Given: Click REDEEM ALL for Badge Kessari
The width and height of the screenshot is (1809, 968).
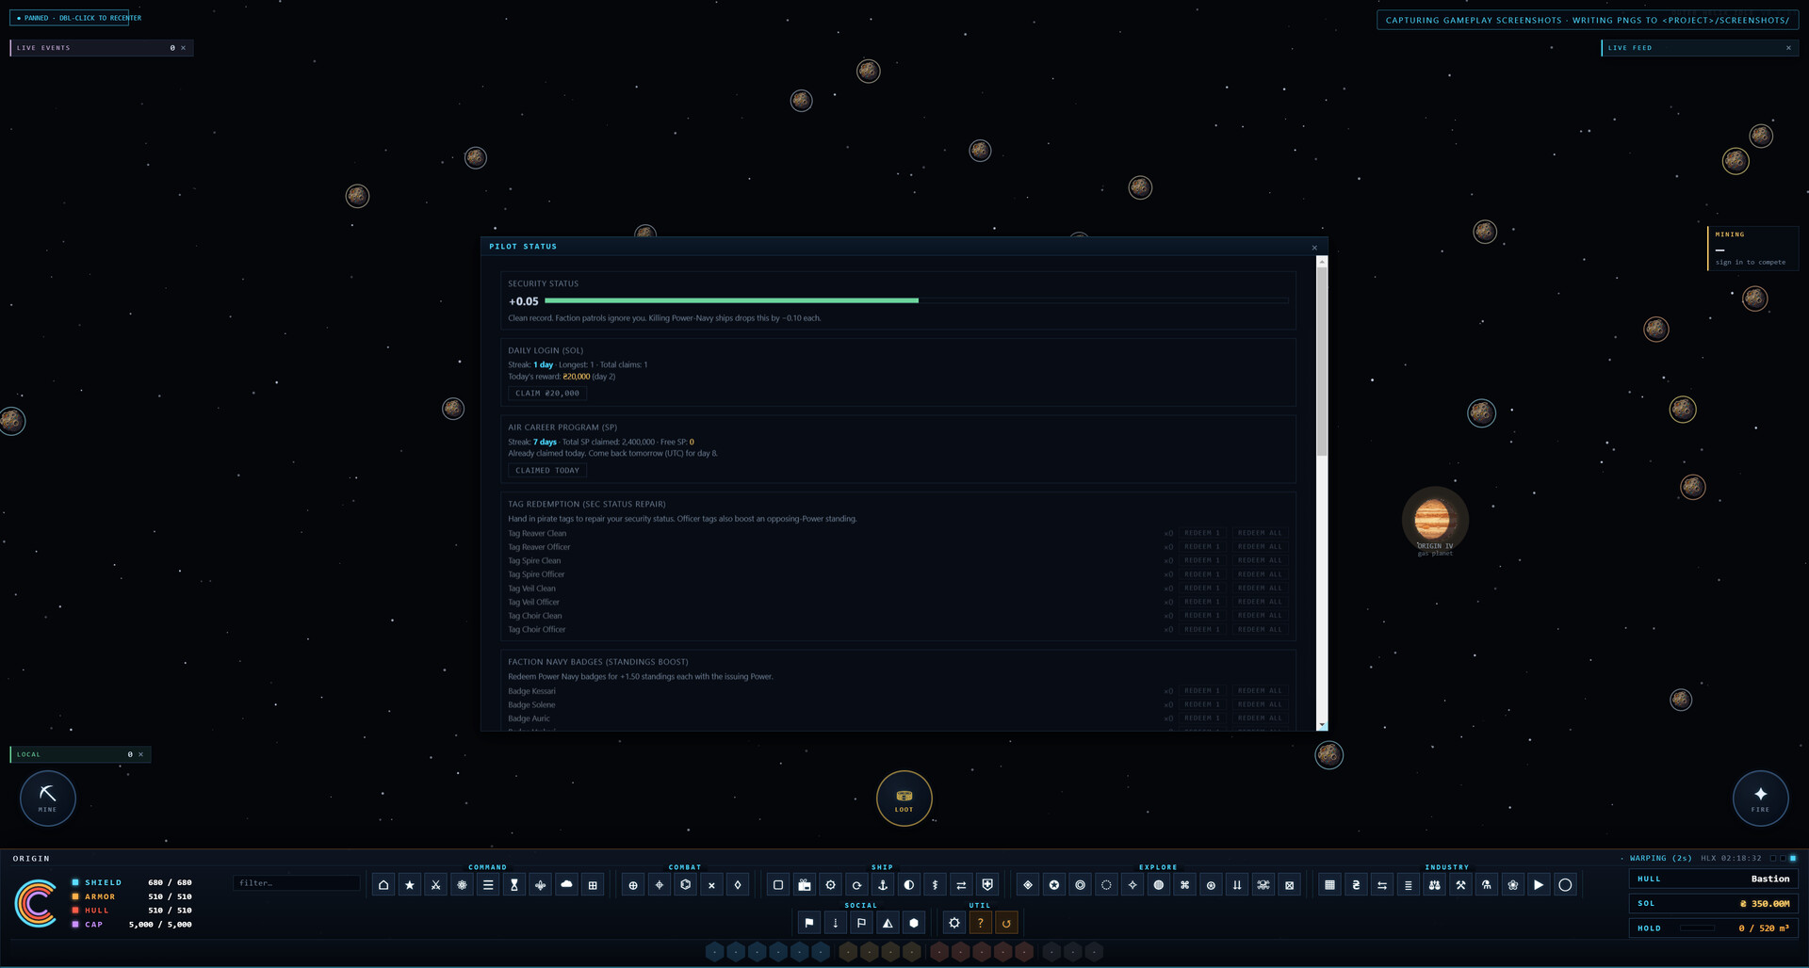Looking at the screenshot, I should pyautogui.click(x=1260, y=691).
